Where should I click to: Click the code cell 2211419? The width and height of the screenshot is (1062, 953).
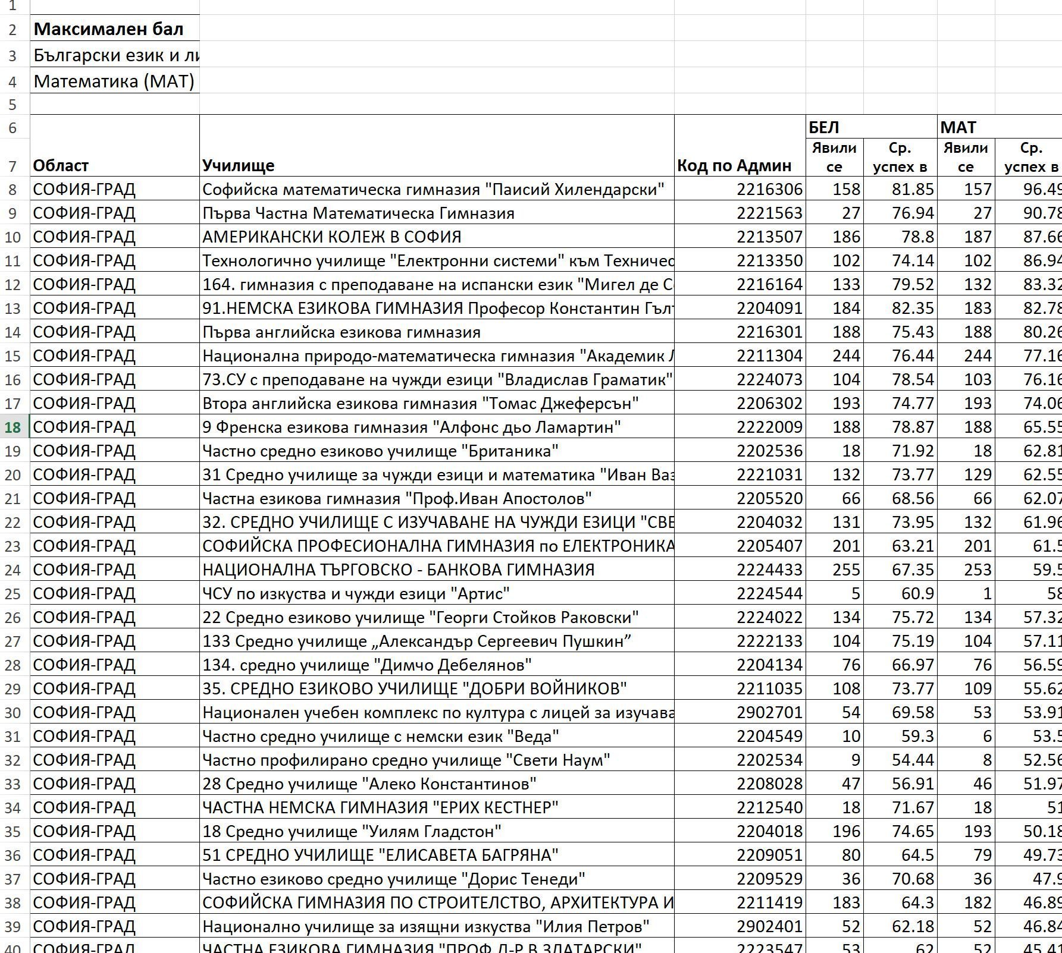point(740,902)
